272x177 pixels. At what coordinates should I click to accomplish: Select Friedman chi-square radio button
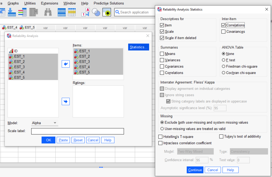224,67
